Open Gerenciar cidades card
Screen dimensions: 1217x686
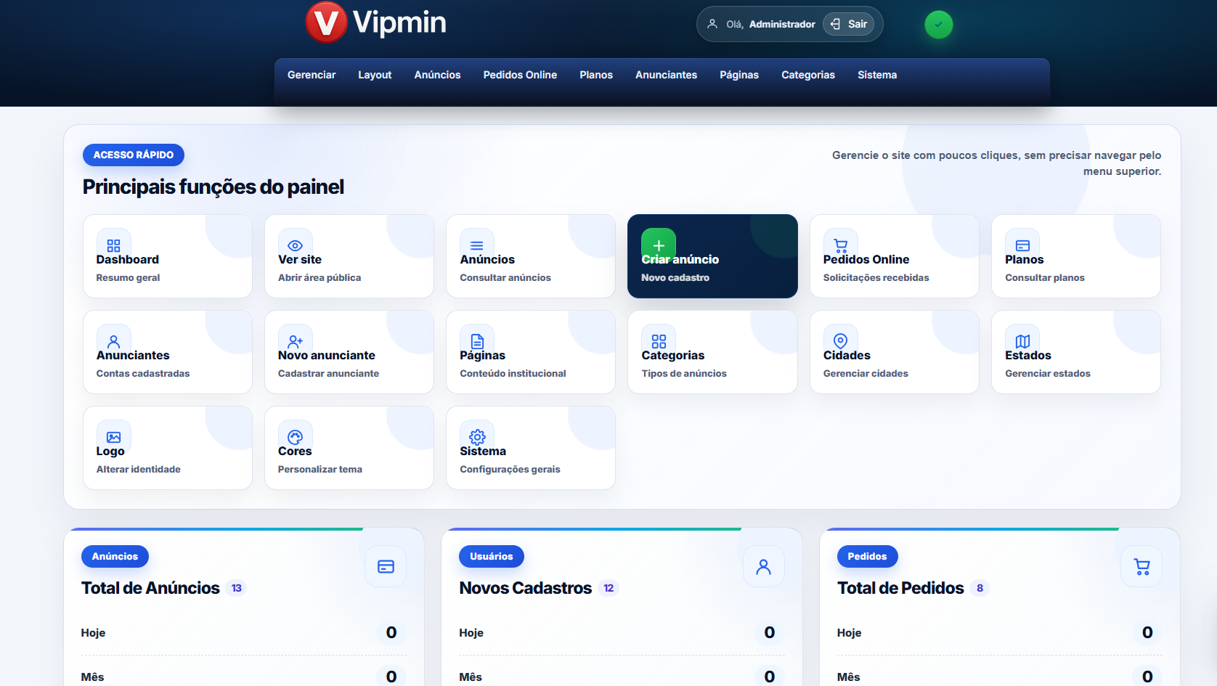point(895,352)
